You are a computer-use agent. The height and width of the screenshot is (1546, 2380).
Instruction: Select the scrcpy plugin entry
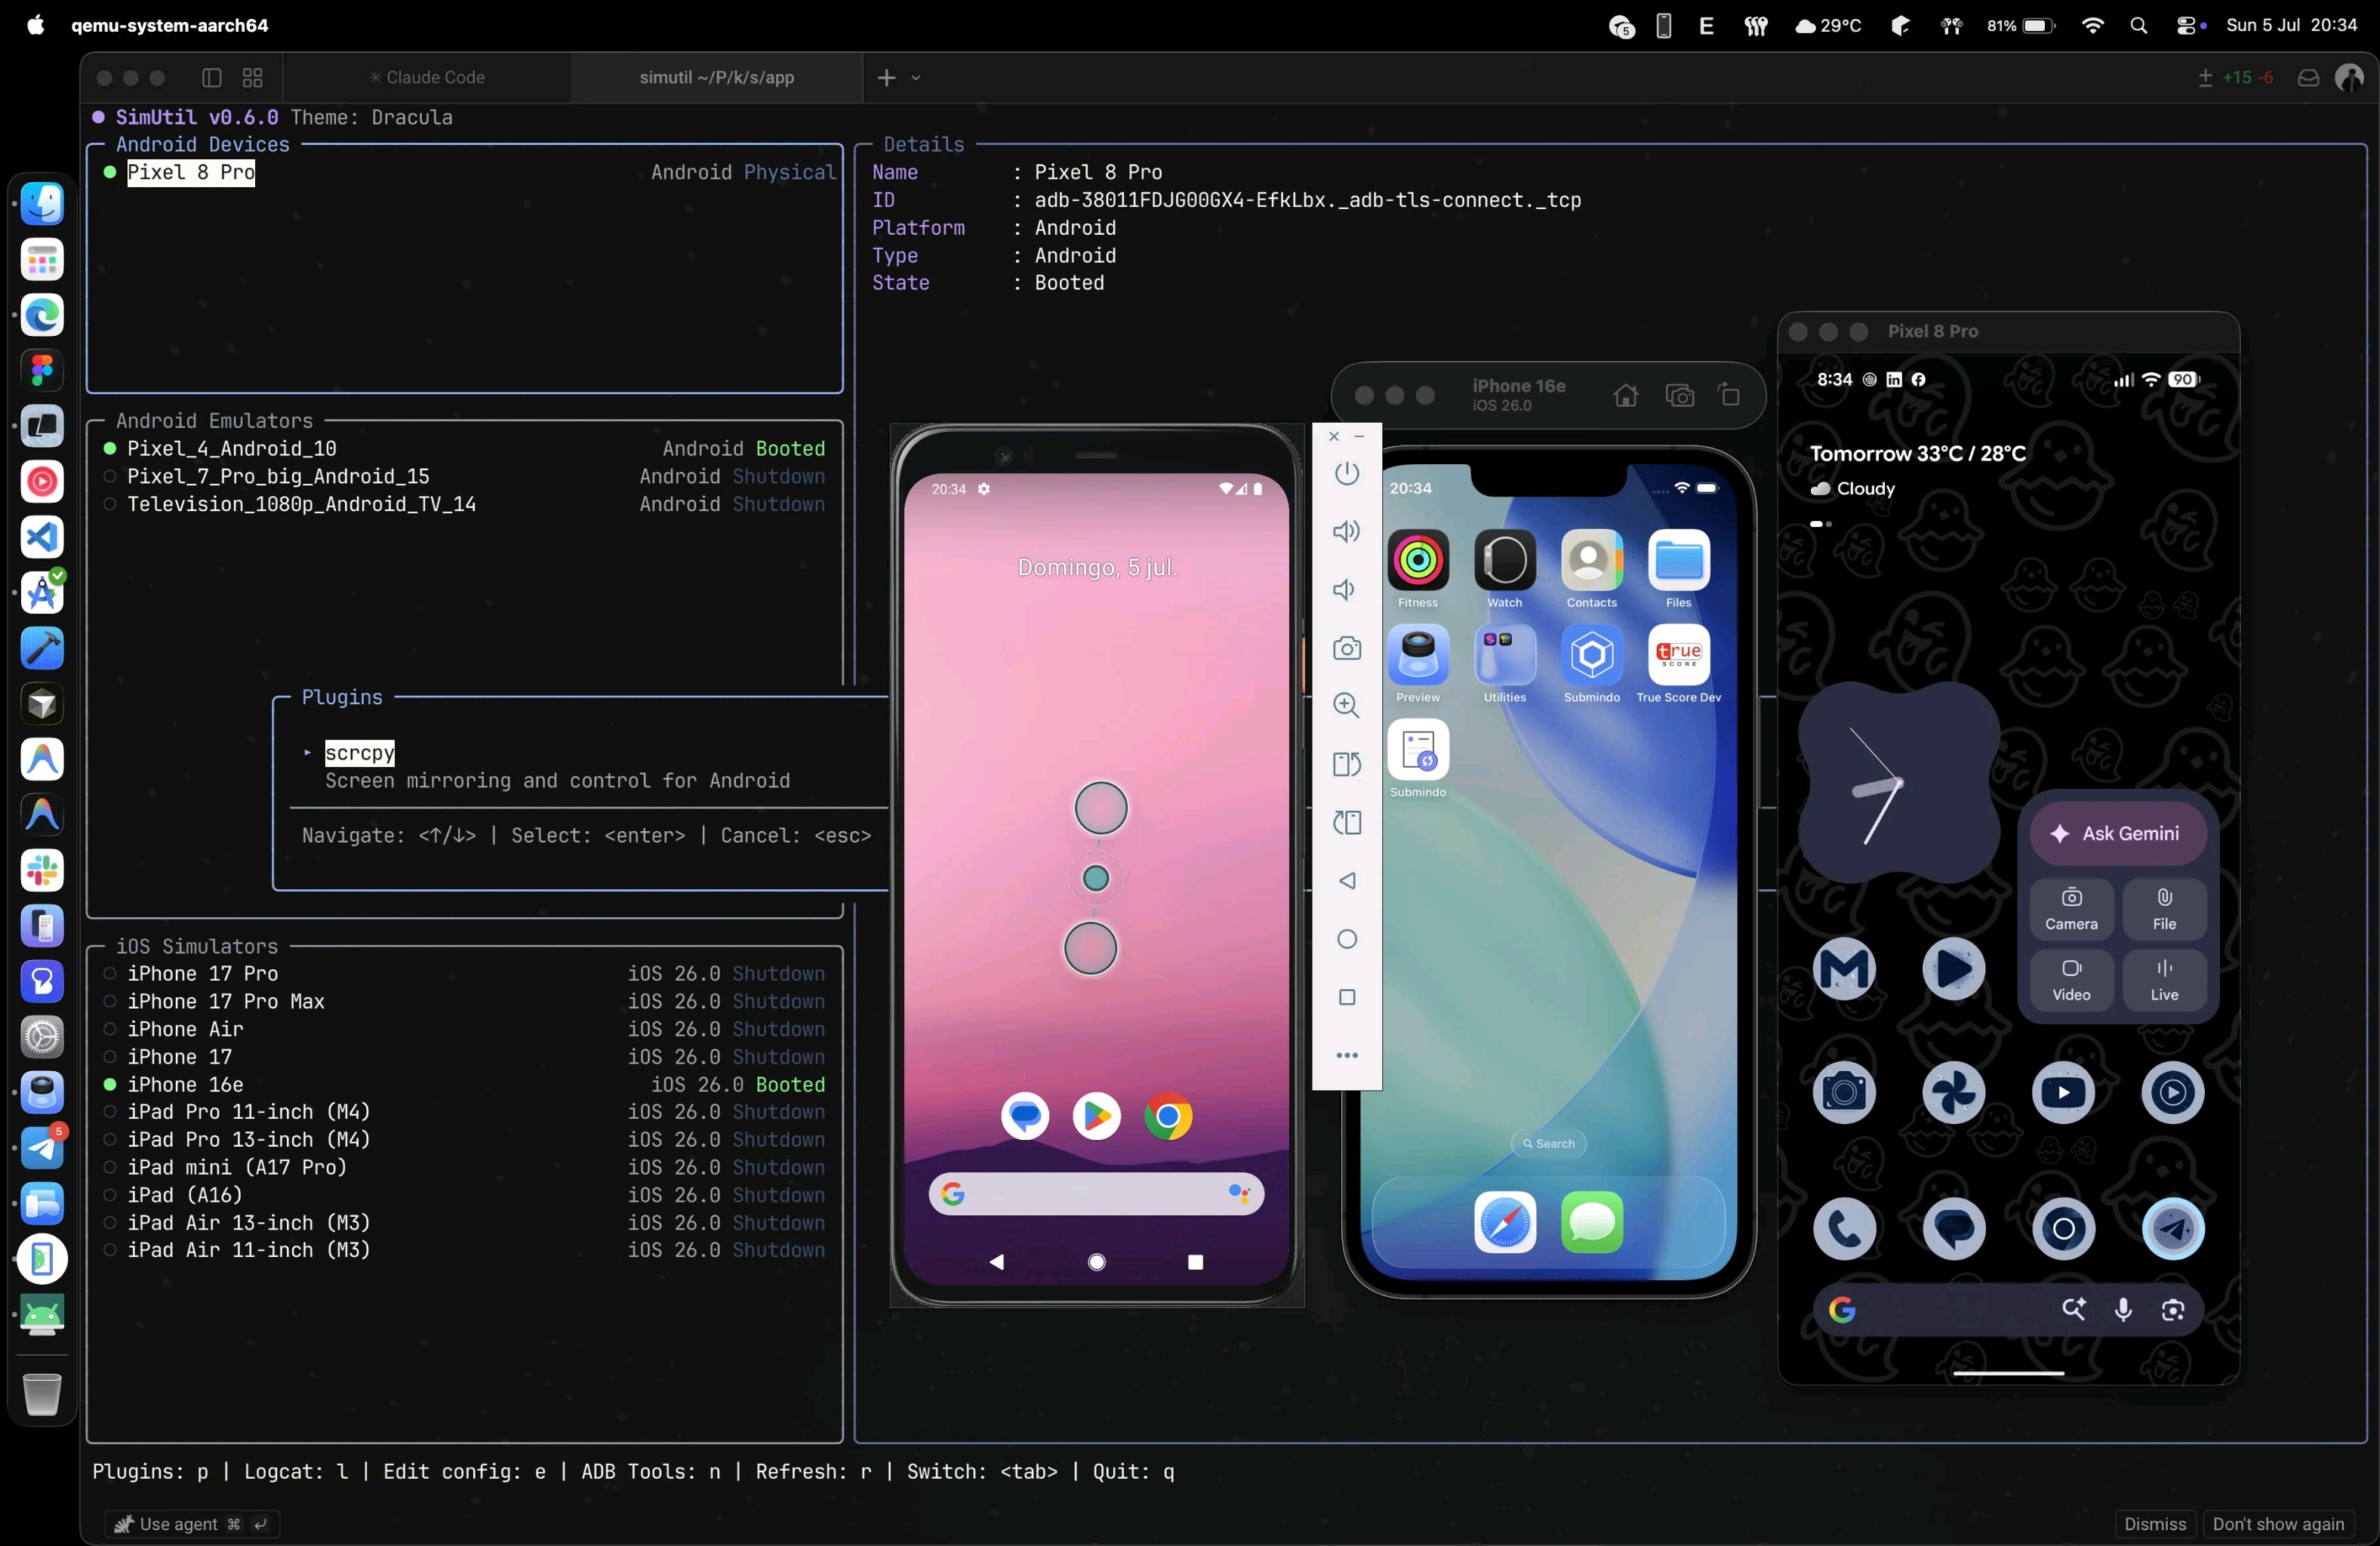coord(360,753)
